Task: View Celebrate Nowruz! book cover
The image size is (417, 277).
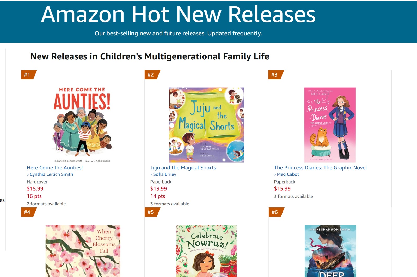Action: coord(206,251)
